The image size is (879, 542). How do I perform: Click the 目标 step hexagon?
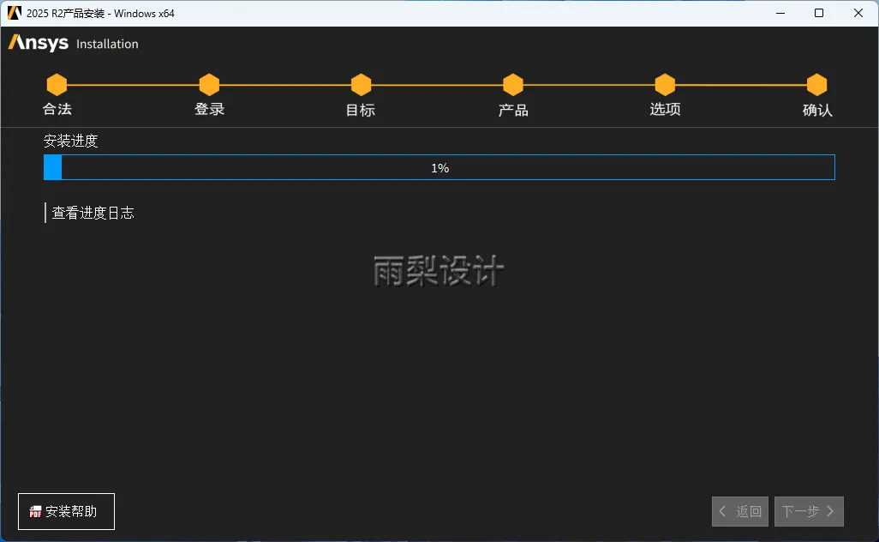tap(361, 85)
